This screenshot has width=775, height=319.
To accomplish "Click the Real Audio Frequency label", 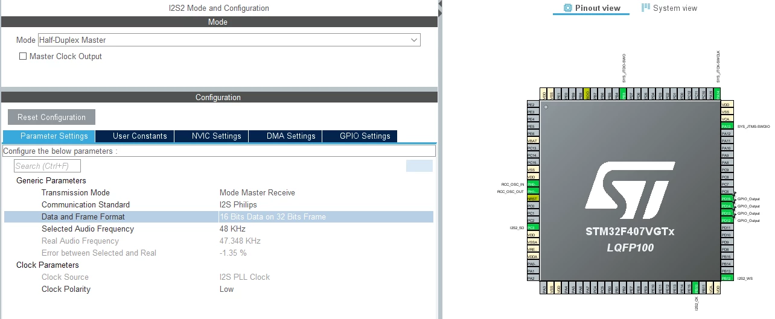I will [x=80, y=241].
